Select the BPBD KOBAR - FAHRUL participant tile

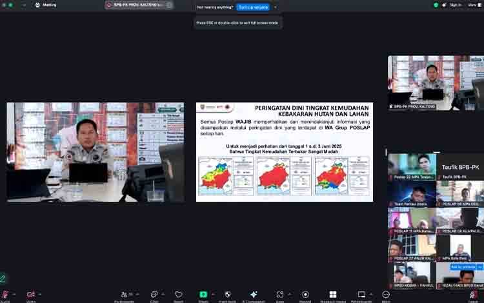point(412,275)
